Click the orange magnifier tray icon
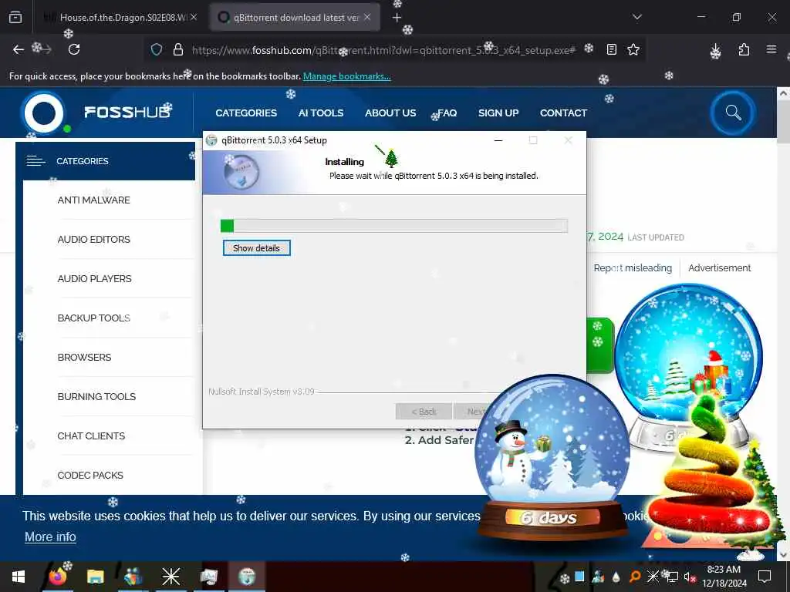 click(x=636, y=577)
